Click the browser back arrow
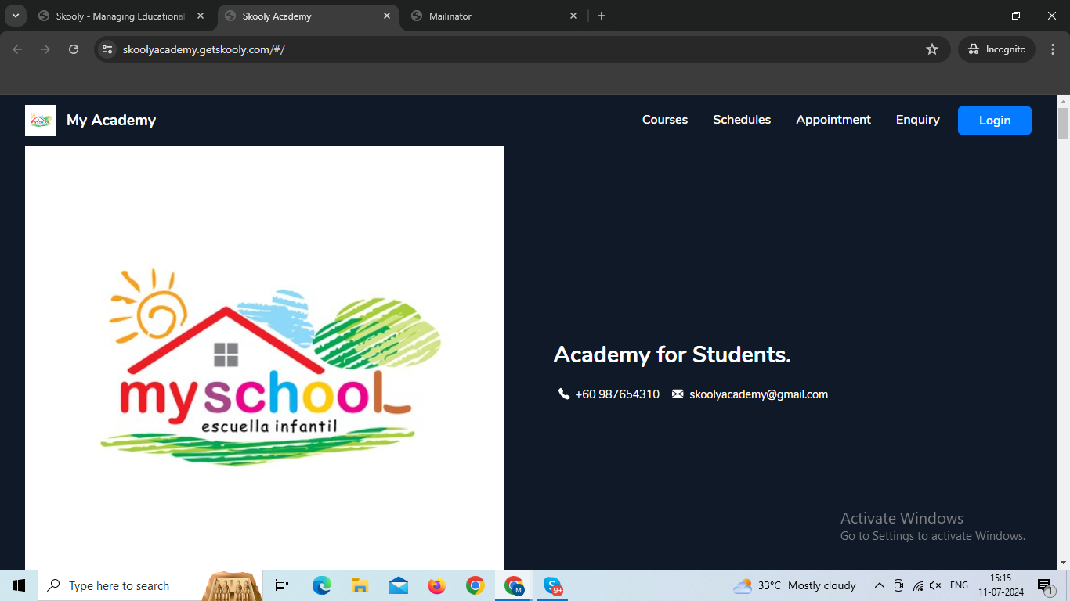Viewport: 1070px width, 601px height. click(x=17, y=49)
